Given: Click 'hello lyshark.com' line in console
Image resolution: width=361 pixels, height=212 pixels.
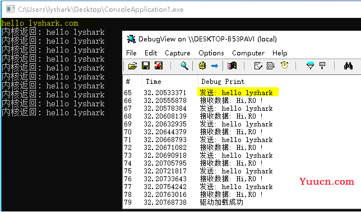Looking at the screenshot, I should tap(40, 23).
